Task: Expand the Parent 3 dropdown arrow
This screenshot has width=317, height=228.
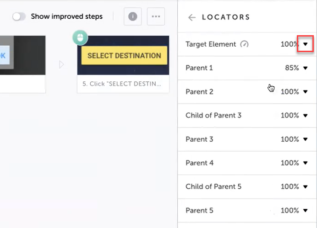Action: [x=306, y=139]
